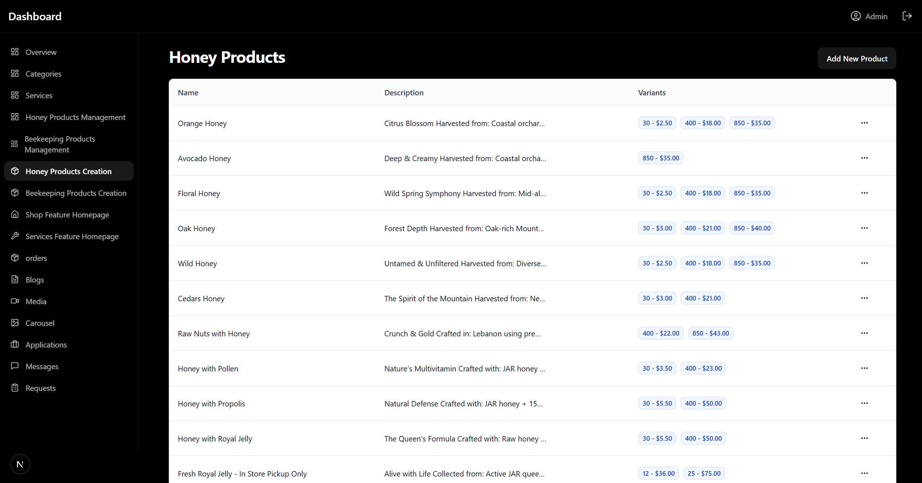Viewport: 922px width, 483px height.
Task: Select Categories in the sidebar
Action: pyautogui.click(x=43, y=73)
